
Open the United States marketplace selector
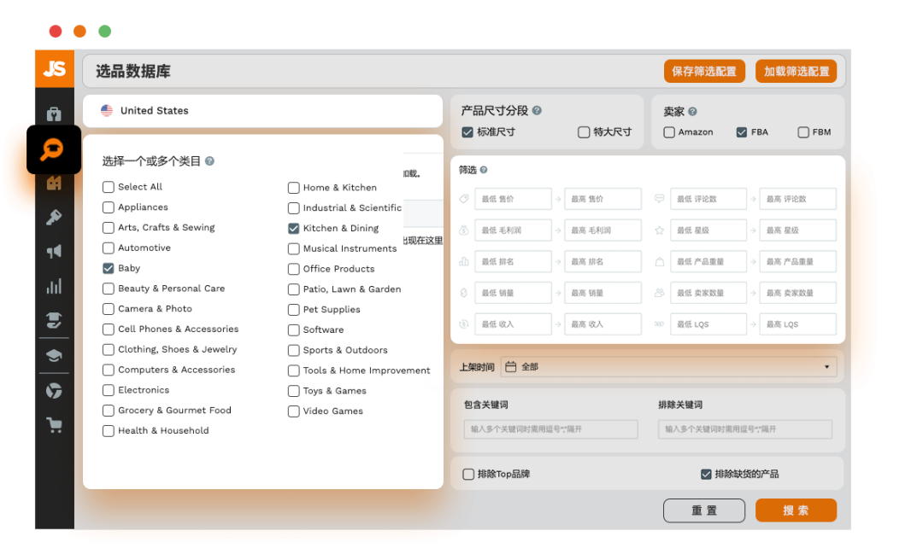coord(262,111)
